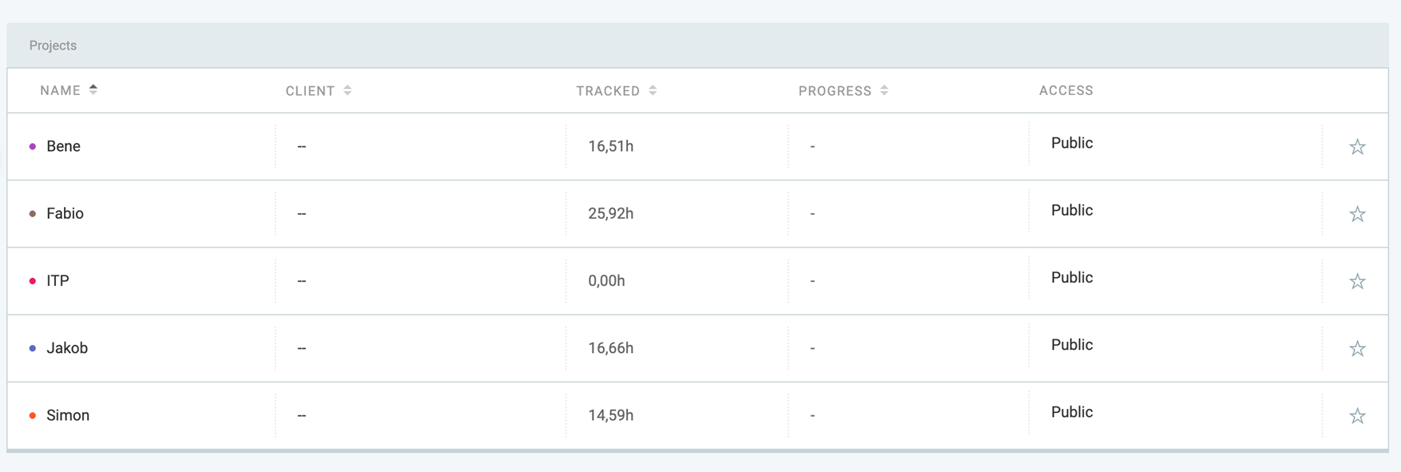Click the Projects panel title
The height and width of the screenshot is (472, 1401).
(x=53, y=46)
